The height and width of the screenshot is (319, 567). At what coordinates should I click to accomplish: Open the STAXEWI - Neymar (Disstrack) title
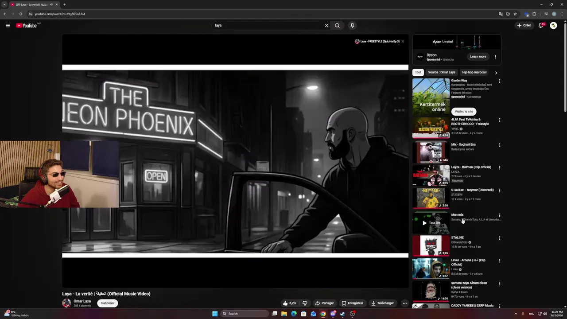coord(472,190)
